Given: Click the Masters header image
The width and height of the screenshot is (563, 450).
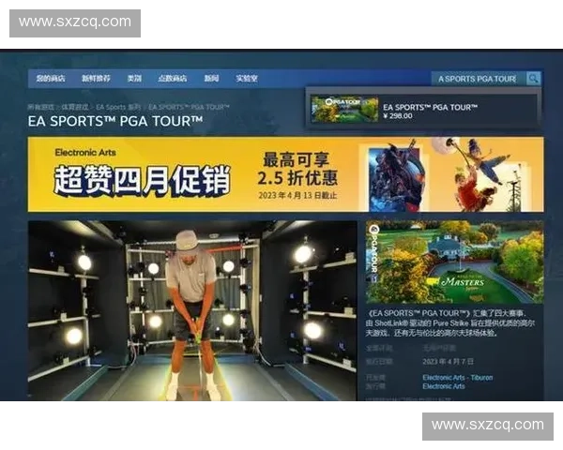Looking at the screenshot, I should click(454, 262).
